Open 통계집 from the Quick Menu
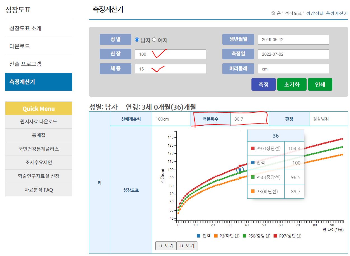Image resolution: width=350 pixels, height=256 pixels. (38, 135)
